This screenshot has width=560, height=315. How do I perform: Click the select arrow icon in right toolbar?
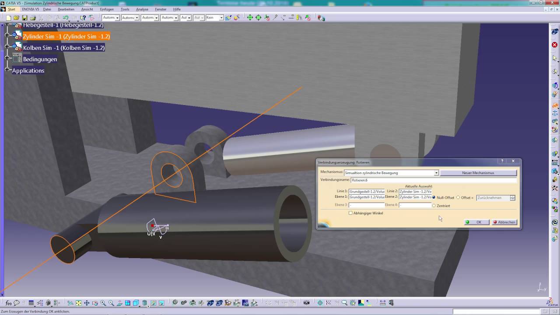coord(555,58)
